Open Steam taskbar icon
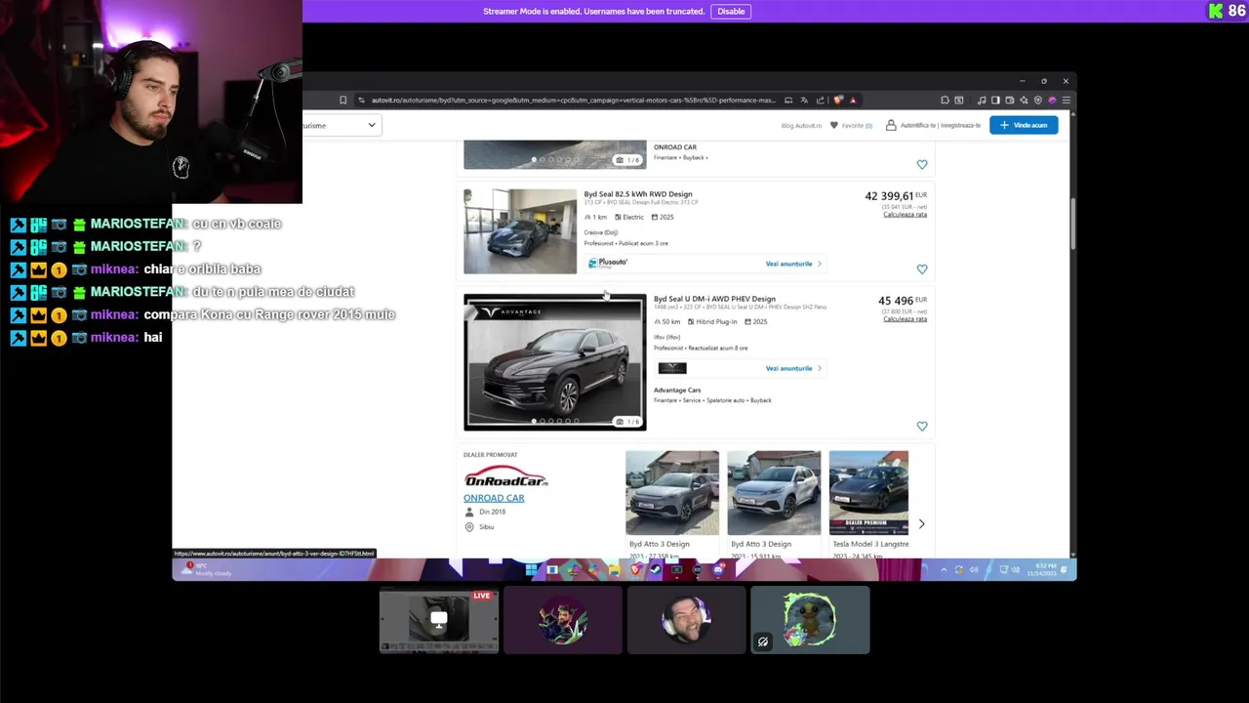 656,569
